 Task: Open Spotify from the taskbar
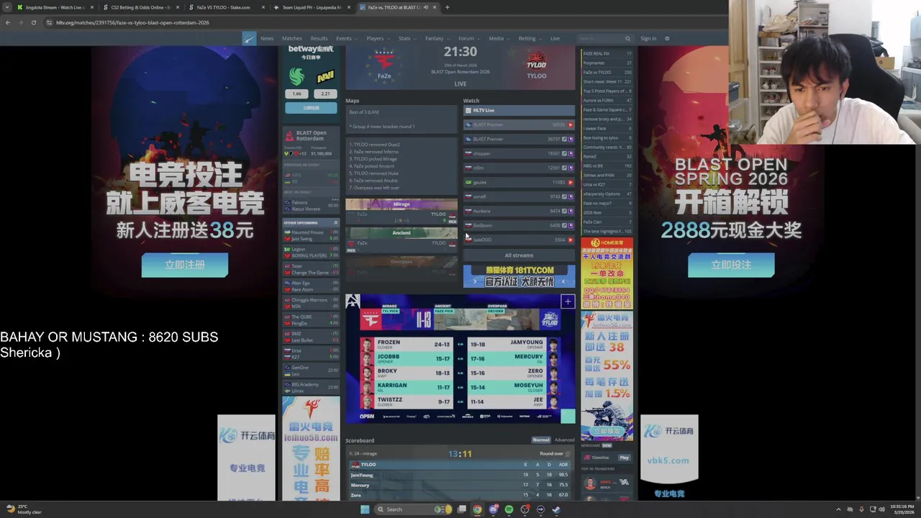[x=509, y=509]
